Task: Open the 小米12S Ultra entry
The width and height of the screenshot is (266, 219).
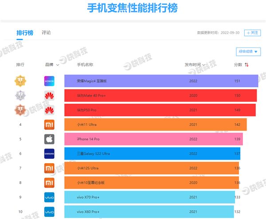Action: (152, 168)
